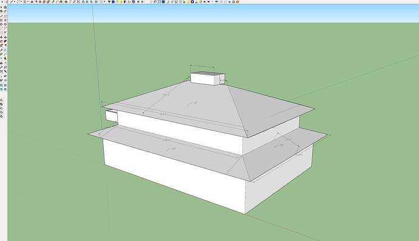The width and height of the screenshot is (419, 241).
Task: Select the Position Camera tool
Action: [x=1, y=76]
